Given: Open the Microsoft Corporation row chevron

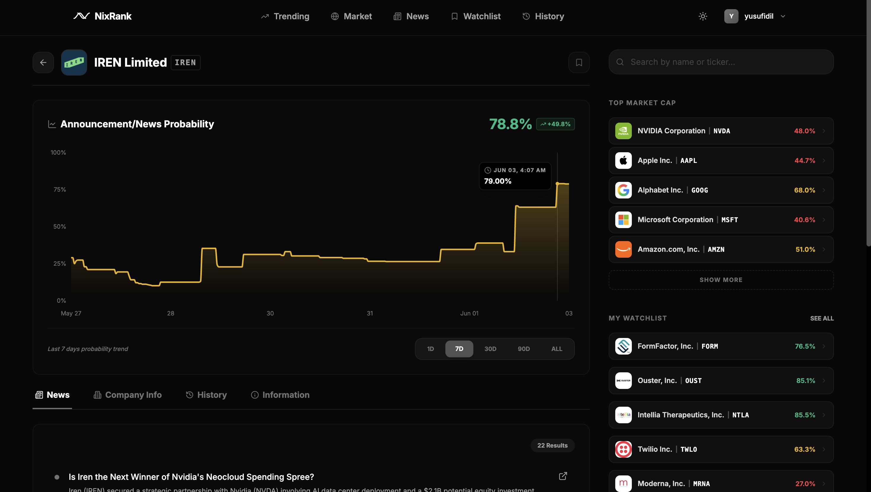Looking at the screenshot, I should click(824, 220).
